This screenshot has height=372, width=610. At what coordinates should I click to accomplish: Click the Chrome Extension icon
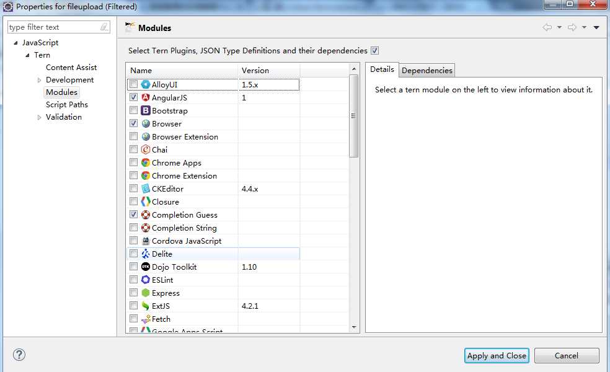[x=146, y=175]
